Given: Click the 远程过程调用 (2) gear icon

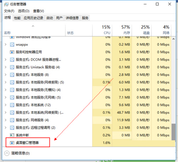Looking at the screenshot, I should [x=12, y=128].
